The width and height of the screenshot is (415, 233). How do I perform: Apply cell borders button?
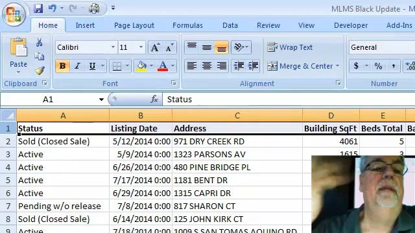(x=117, y=66)
